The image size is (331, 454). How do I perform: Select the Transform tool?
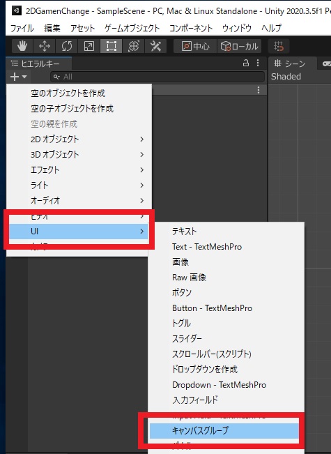(x=133, y=46)
